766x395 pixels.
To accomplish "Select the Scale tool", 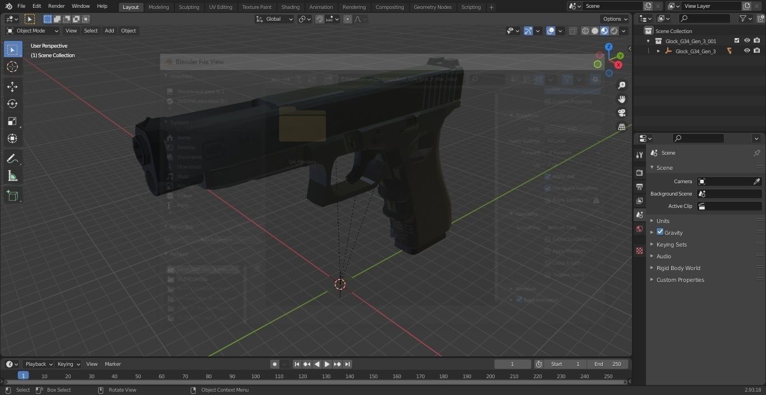I will [12, 121].
